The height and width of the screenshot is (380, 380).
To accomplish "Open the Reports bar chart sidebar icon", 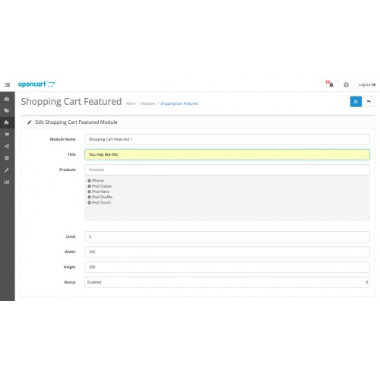I will pyautogui.click(x=7, y=182).
